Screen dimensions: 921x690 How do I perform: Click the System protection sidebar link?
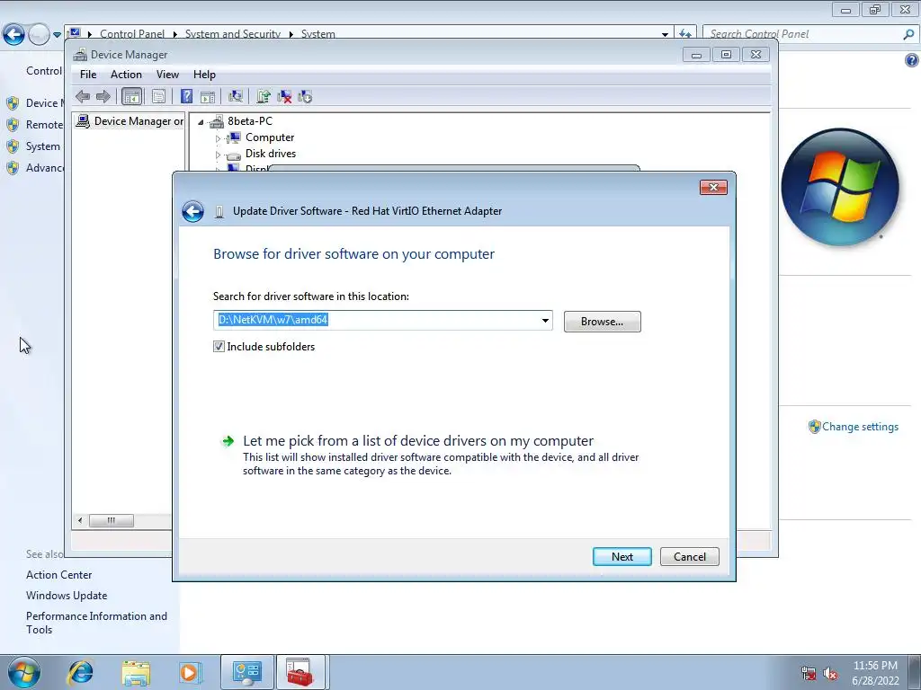43,146
